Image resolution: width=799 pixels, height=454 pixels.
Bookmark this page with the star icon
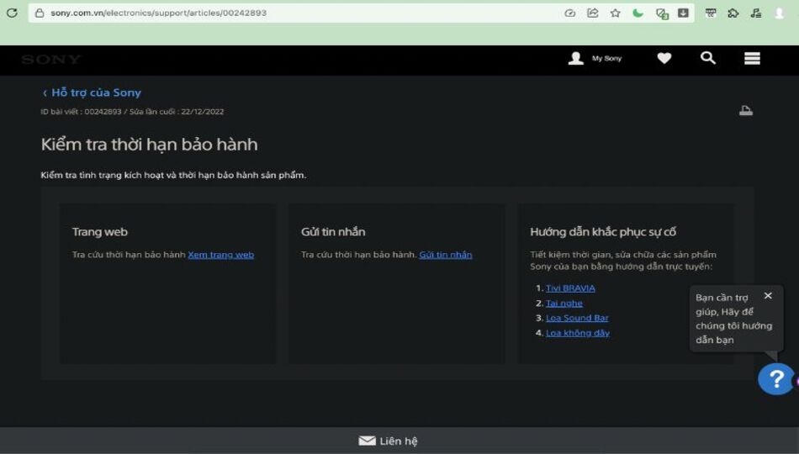[615, 13]
